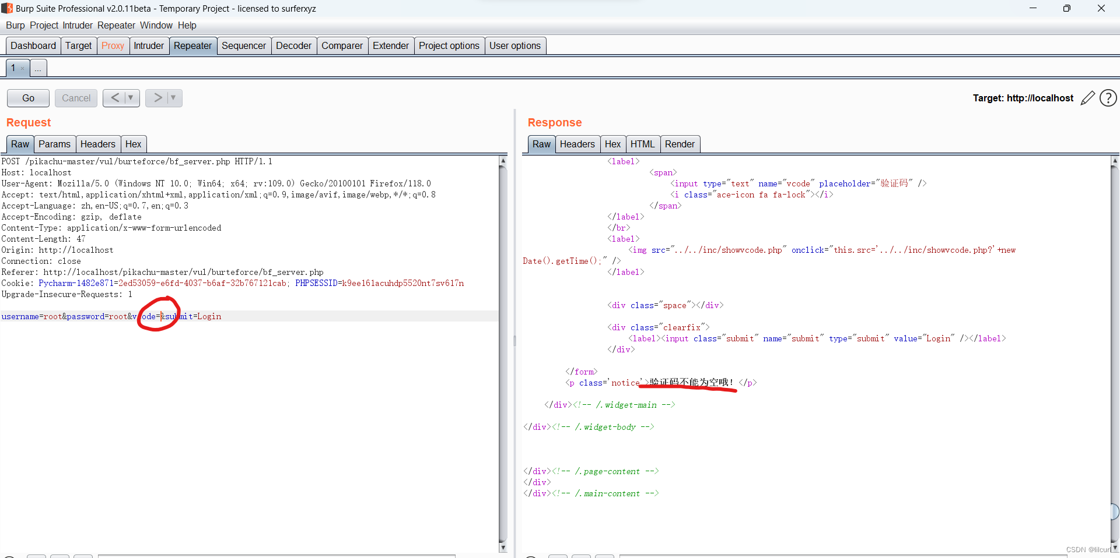Click the Accept-Encoding header line
Screen dimensions: 1120x558
tap(71, 217)
